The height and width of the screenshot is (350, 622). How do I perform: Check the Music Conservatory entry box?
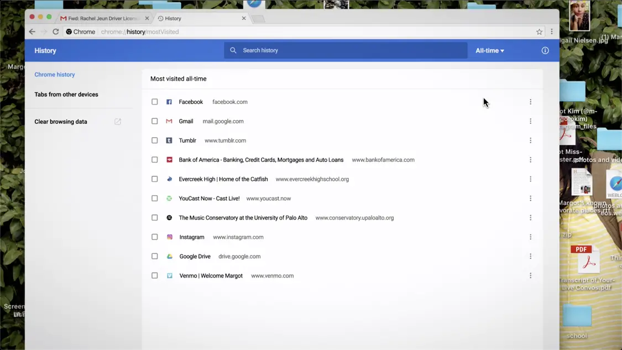[x=155, y=217]
